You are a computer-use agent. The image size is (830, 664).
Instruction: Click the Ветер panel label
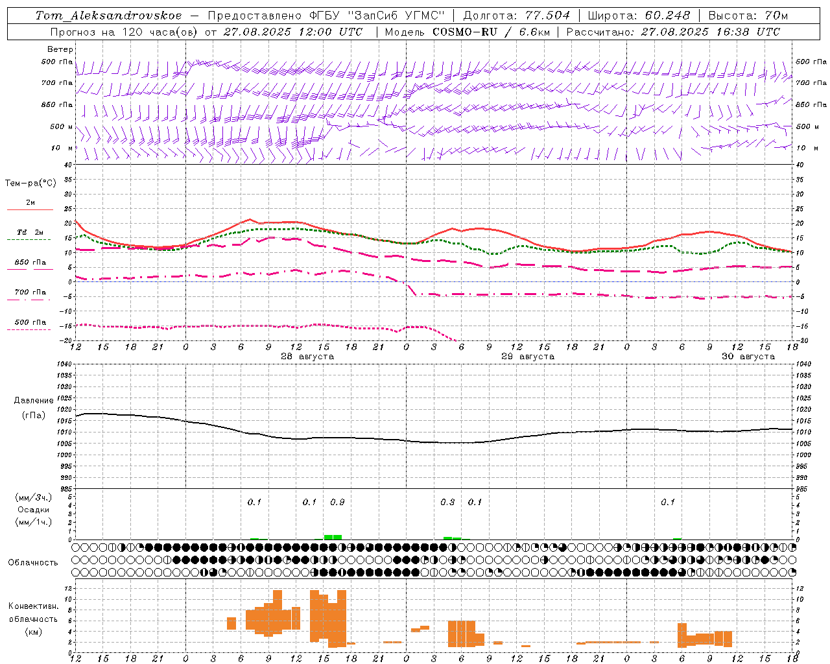[60, 49]
